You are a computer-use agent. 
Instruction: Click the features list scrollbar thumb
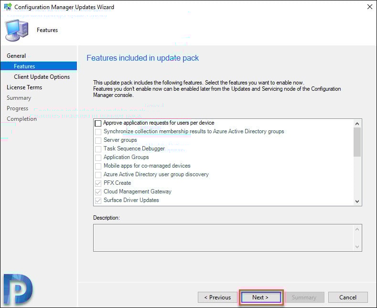point(357,142)
